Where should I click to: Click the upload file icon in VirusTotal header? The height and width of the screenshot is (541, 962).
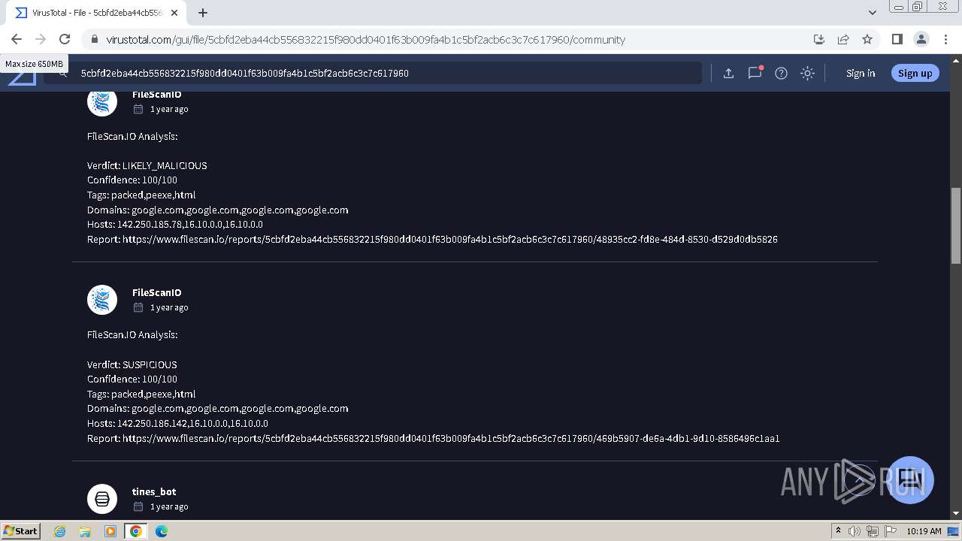point(728,73)
